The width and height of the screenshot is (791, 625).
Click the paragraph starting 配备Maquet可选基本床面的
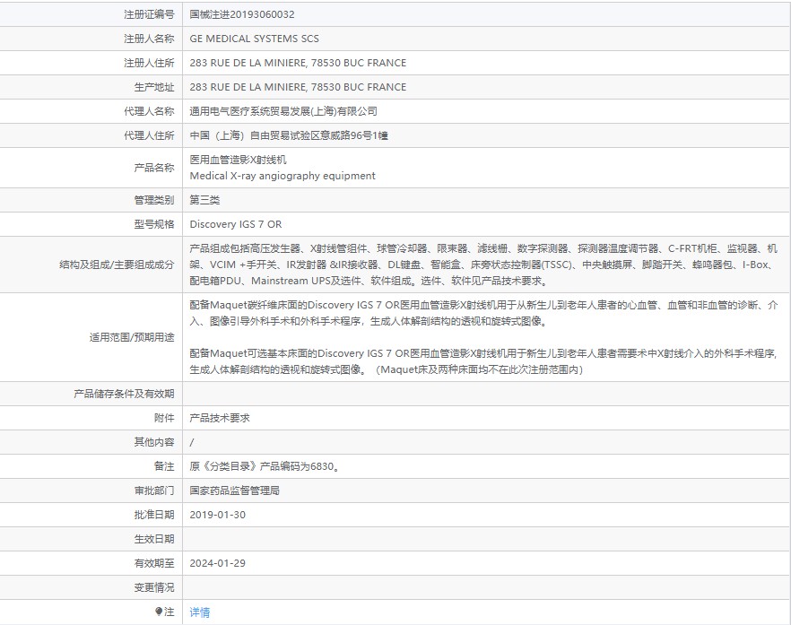click(483, 361)
